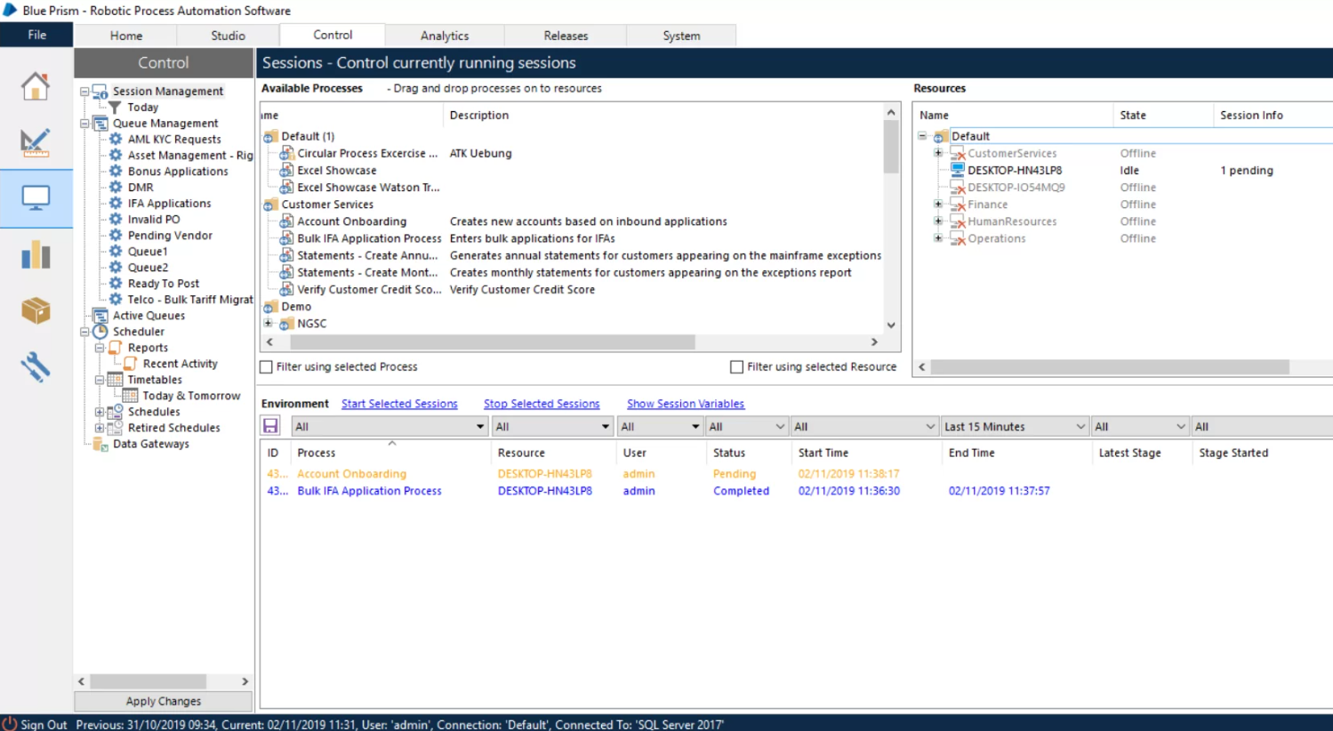Expand the NGSC process group
This screenshot has width=1333, height=731.
[268, 324]
